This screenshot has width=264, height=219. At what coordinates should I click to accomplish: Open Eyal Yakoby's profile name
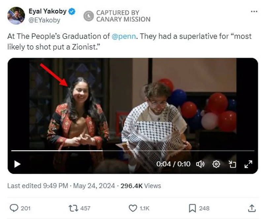[47, 12]
